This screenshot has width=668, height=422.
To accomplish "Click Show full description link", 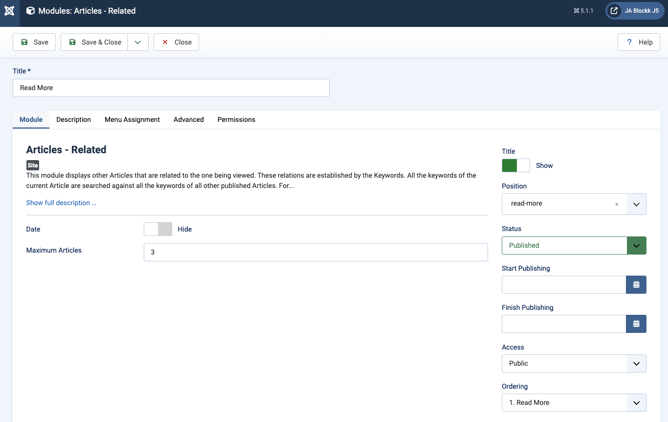I will point(61,203).
